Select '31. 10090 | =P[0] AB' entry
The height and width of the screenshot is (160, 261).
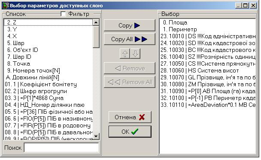(x=207, y=91)
